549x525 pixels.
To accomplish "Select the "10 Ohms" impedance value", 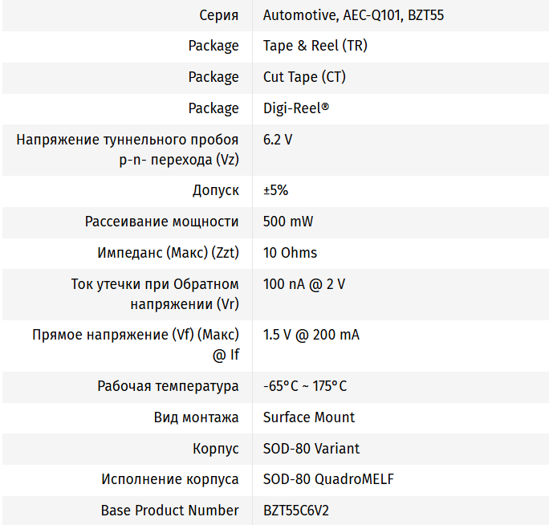I will [290, 253].
